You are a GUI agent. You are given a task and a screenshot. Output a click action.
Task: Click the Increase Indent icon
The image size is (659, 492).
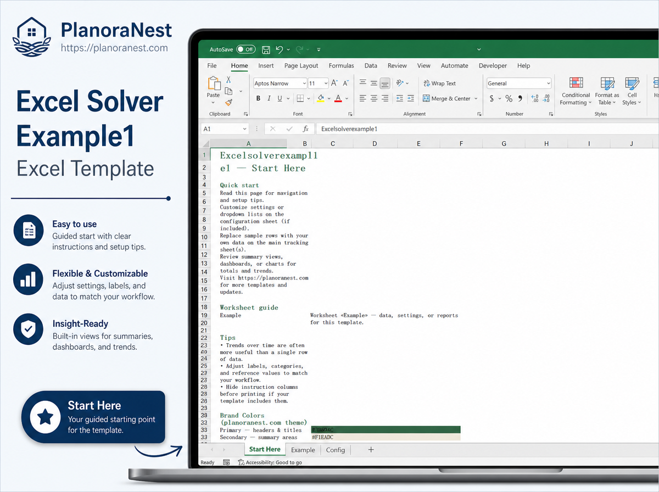[410, 98]
